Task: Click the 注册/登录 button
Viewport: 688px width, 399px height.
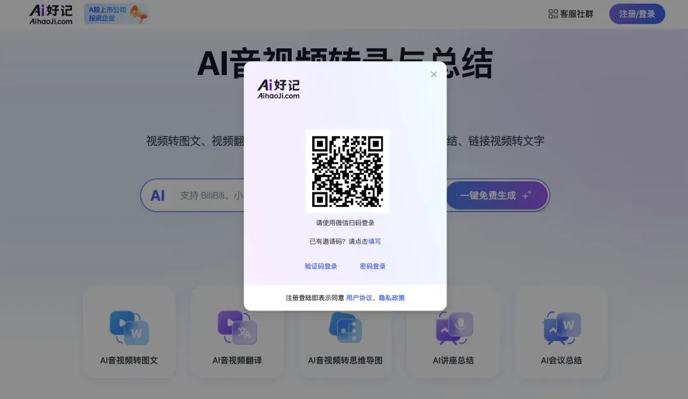Action: (636, 14)
